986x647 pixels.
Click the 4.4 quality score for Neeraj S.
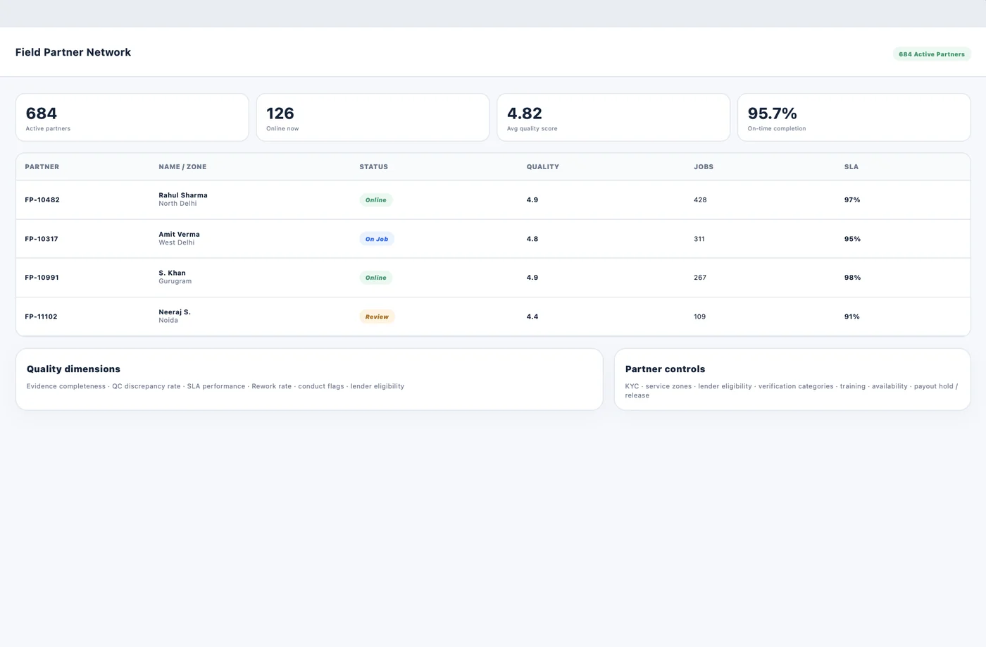click(532, 317)
